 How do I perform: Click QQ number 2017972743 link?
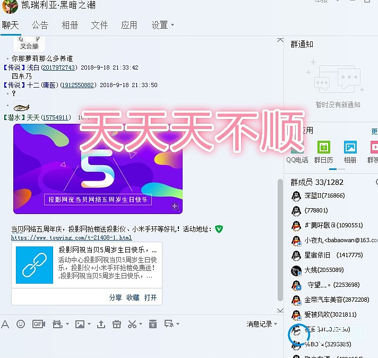pyautogui.click(x=59, y=67)
